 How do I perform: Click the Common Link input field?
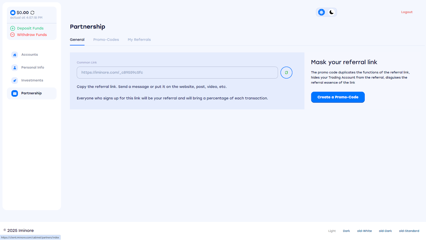177,72
